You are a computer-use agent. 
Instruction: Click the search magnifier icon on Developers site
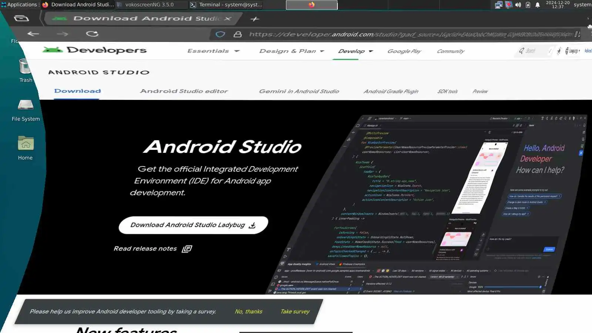coord(521,51)
